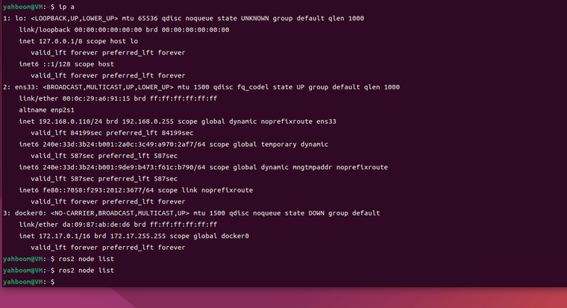Click the "ip a" command on the first line
The image size is (567, 308).
pos(66,7)
